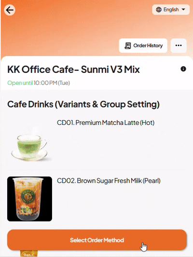This screenshot has width=193, height=257.
Task: Click the 10:00 PM (Tue) closing time
Action: 52,83
